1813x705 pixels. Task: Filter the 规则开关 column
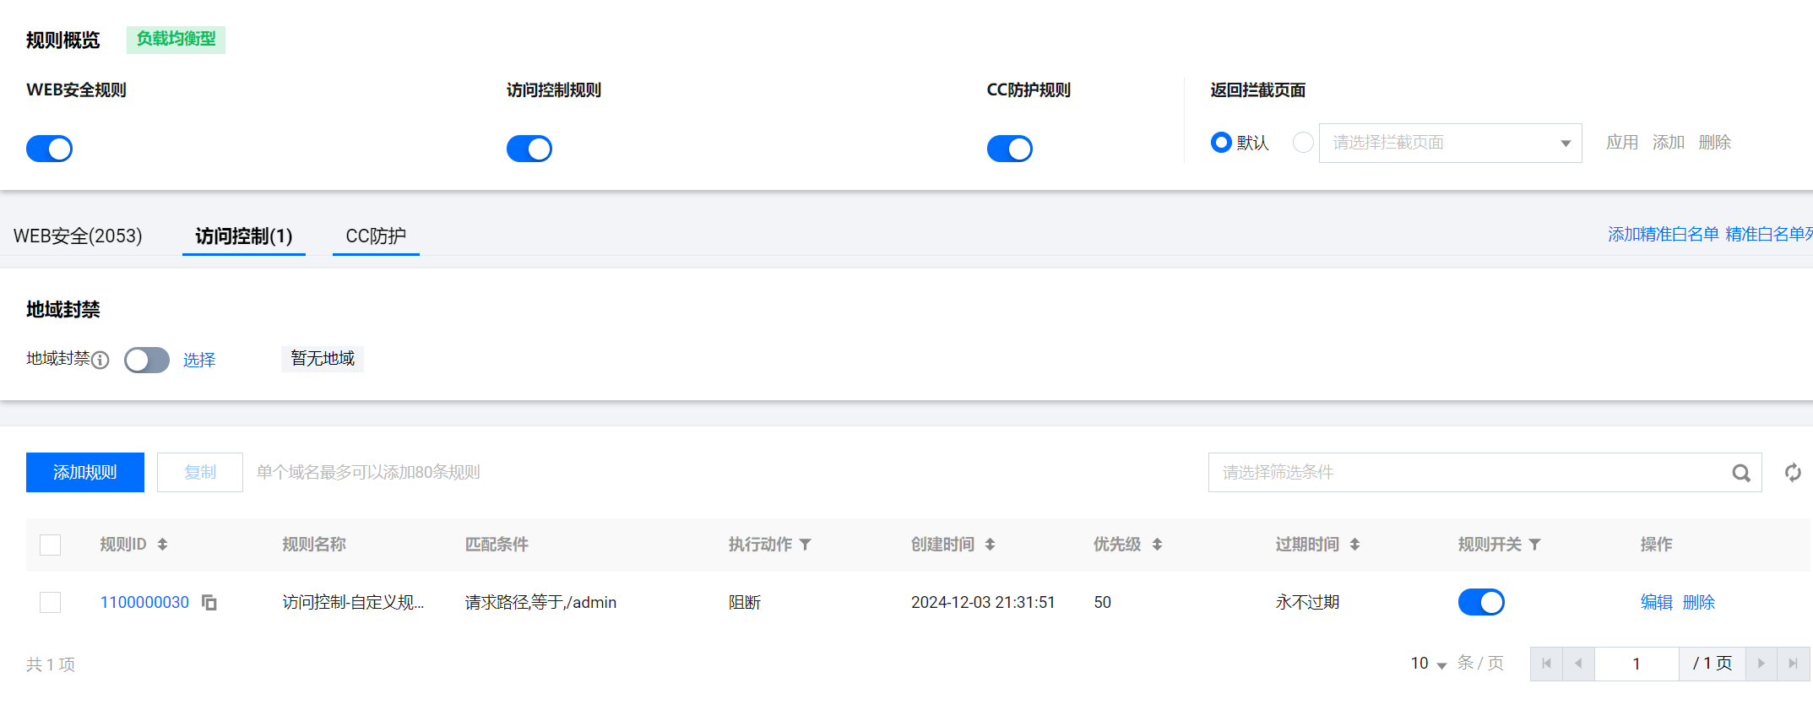1534,545
